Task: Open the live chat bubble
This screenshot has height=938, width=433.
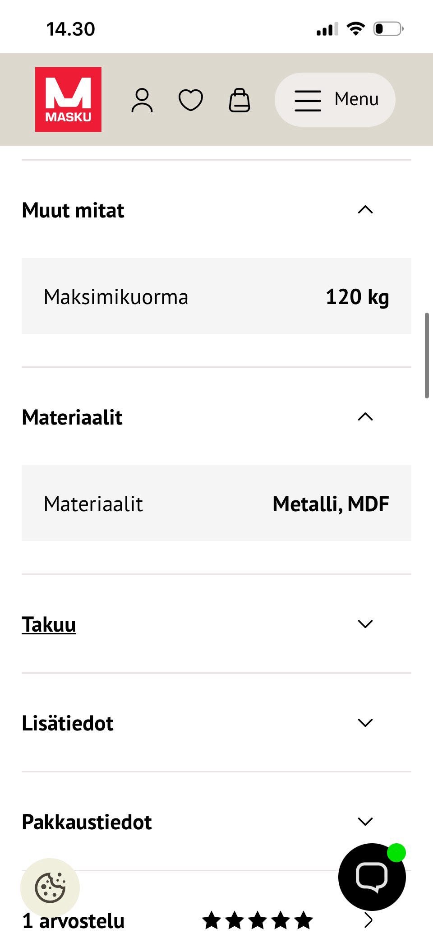Action: 372,877
